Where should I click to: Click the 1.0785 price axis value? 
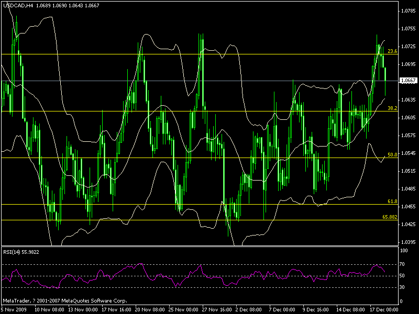click(409, 11)
